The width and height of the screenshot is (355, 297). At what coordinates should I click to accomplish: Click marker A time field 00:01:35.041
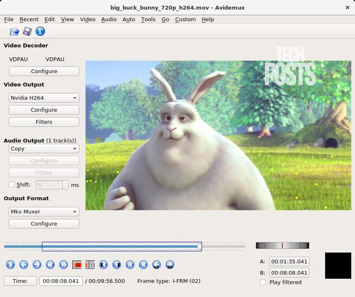pyautogui.click(x=289, y=261)
